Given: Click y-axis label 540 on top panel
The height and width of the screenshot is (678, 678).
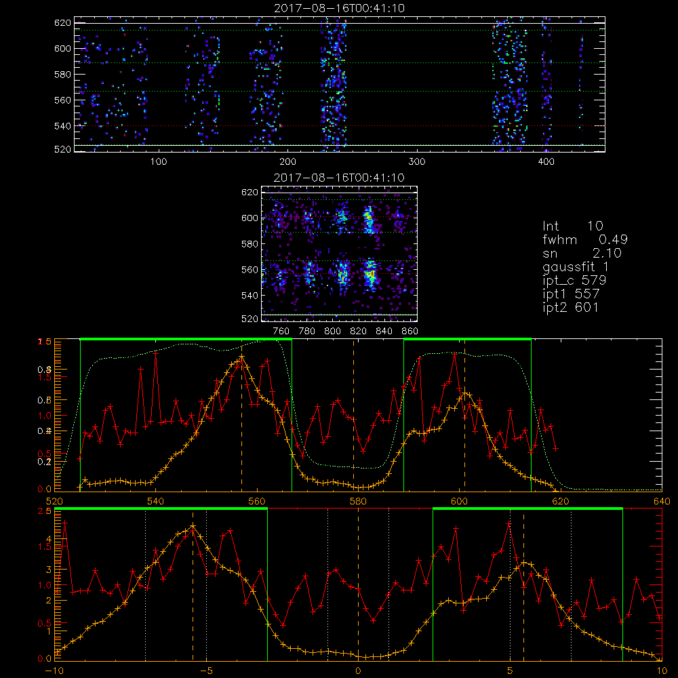Looking at the screenshot, I should tap(62, 126).
